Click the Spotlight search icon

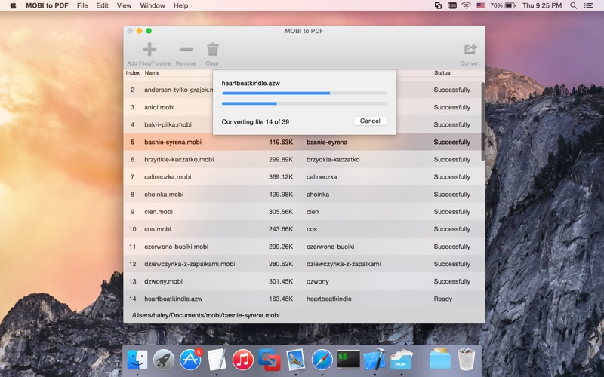click(574, 5)
